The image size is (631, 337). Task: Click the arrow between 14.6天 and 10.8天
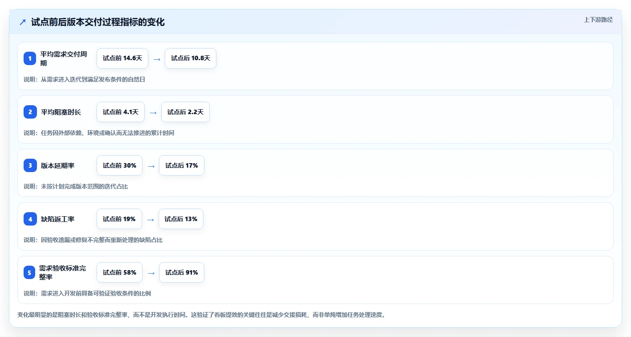tap(156, 59)
